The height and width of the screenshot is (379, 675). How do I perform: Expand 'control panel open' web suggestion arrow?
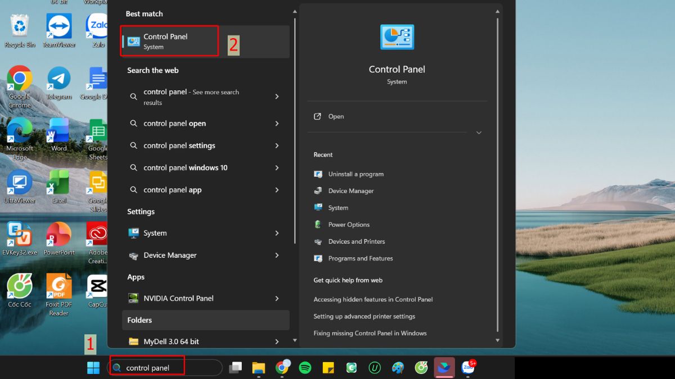pos(277,124)
